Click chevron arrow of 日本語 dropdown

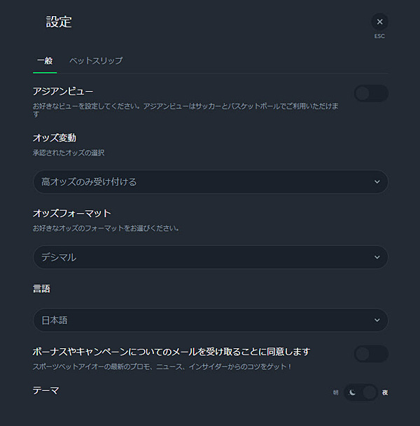click(x=377, y=320)
